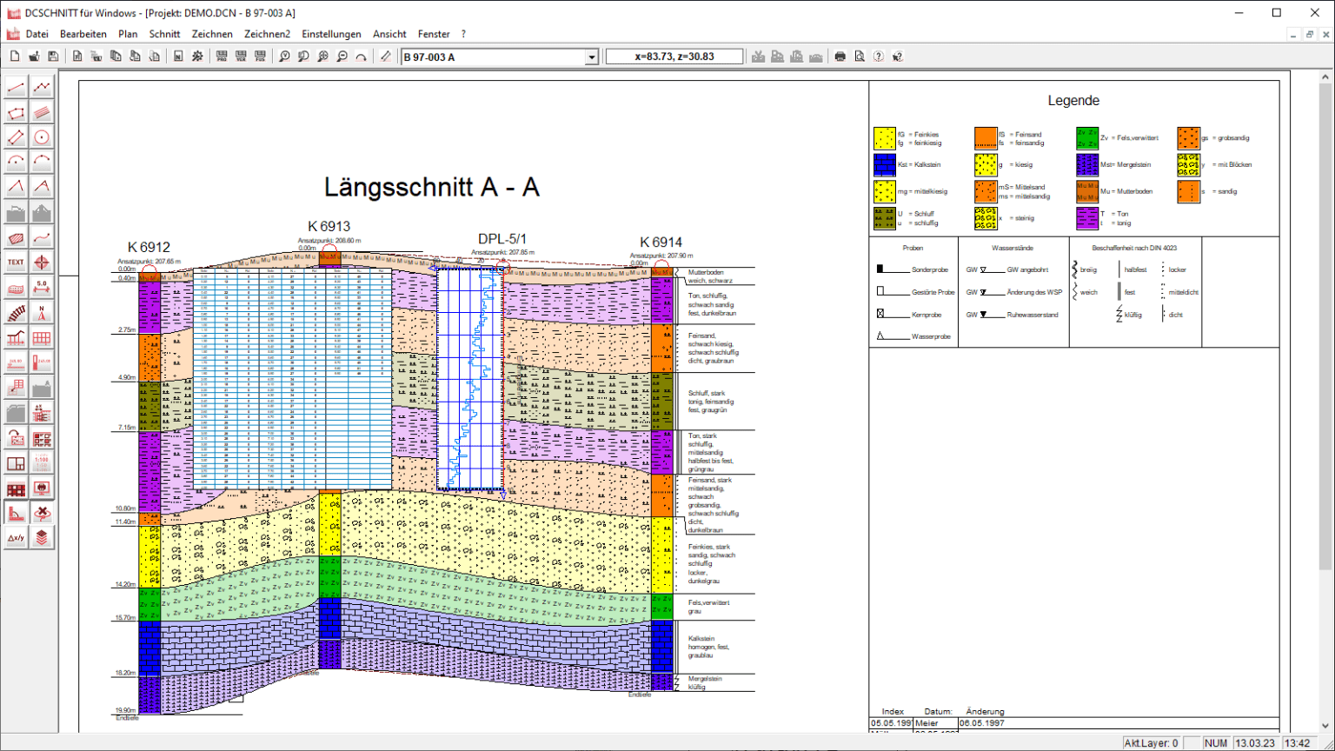Image resolution: width=1335 pixels, height=751 pixels.
Task: Click the Print preview icon
Action: (860, 56)
